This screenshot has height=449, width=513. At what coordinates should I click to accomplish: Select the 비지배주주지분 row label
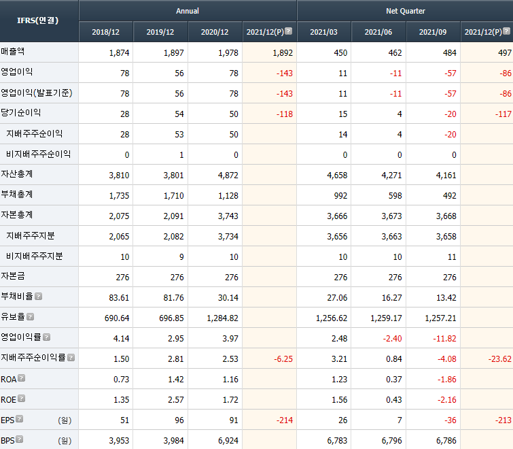click(x=35, y=256)
